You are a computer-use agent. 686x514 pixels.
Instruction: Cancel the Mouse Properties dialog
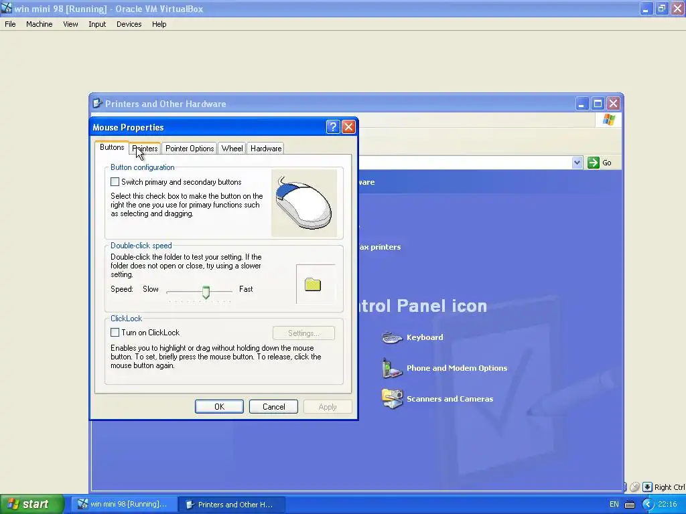tap(273, 407)
